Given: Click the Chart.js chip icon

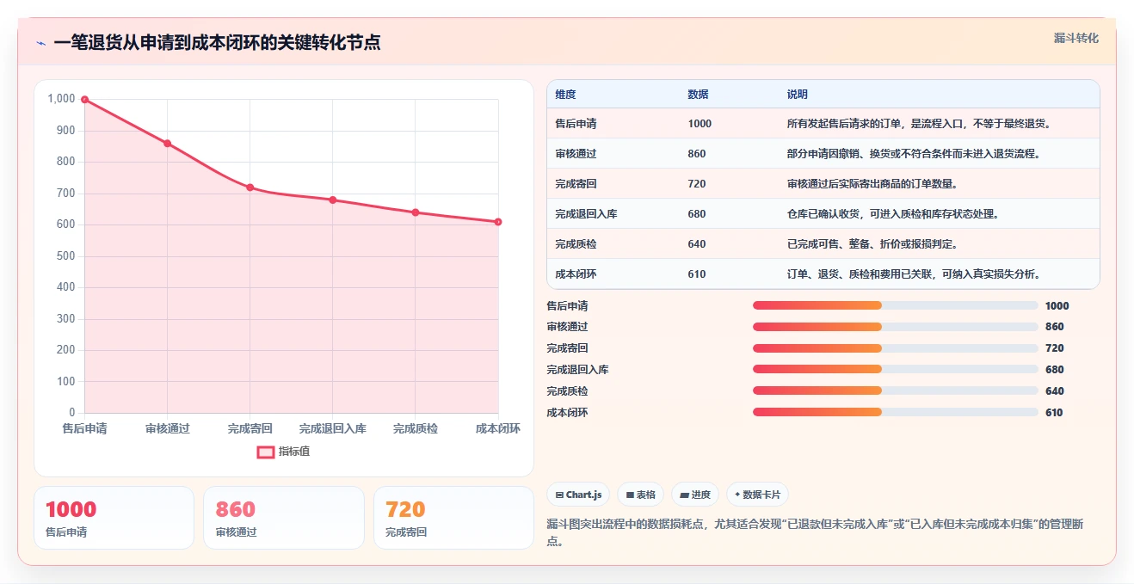Looking at the screenshot, I should (x=559, y=495).
